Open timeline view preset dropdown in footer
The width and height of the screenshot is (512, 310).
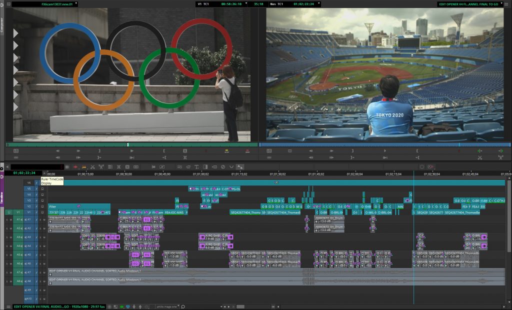167,306
